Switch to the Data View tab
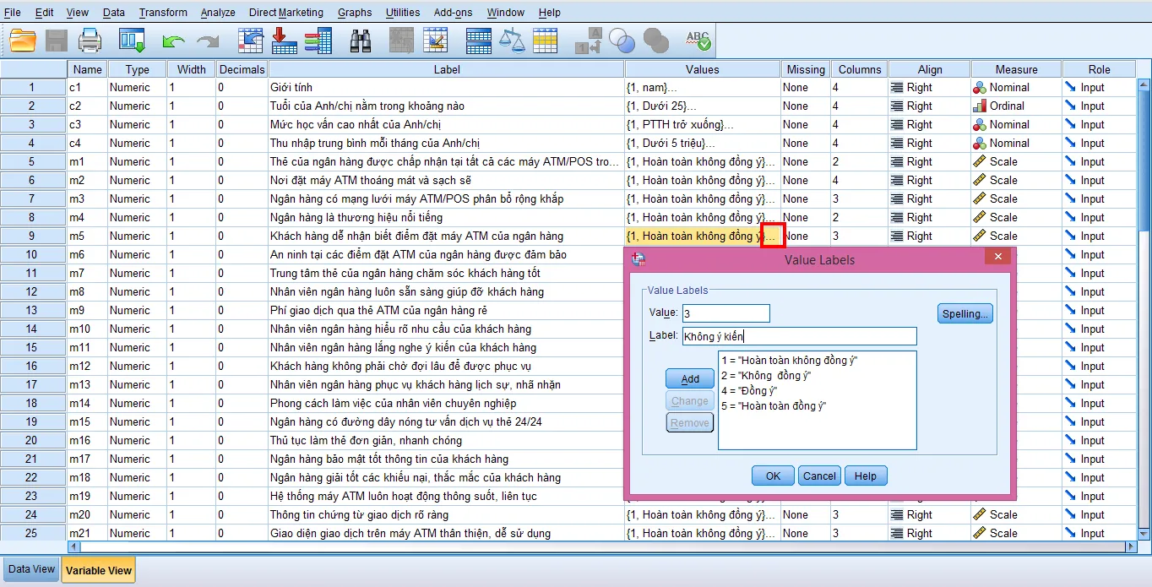The height and width of the screenshot is (587, 1152). point(30,568)
